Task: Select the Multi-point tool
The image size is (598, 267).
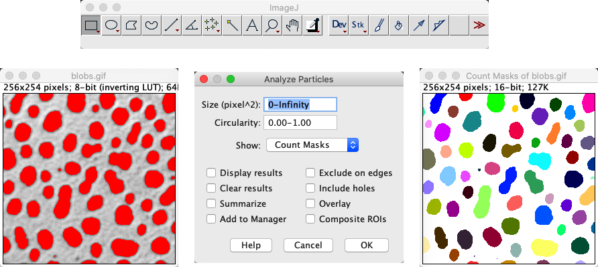Action: (x=212, y=25)
